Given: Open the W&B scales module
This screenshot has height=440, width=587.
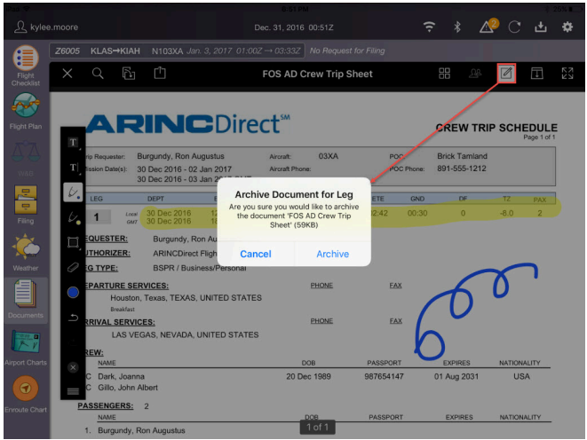Looking at the screenshot, I should pyautogui.click(x=26, y=159).
